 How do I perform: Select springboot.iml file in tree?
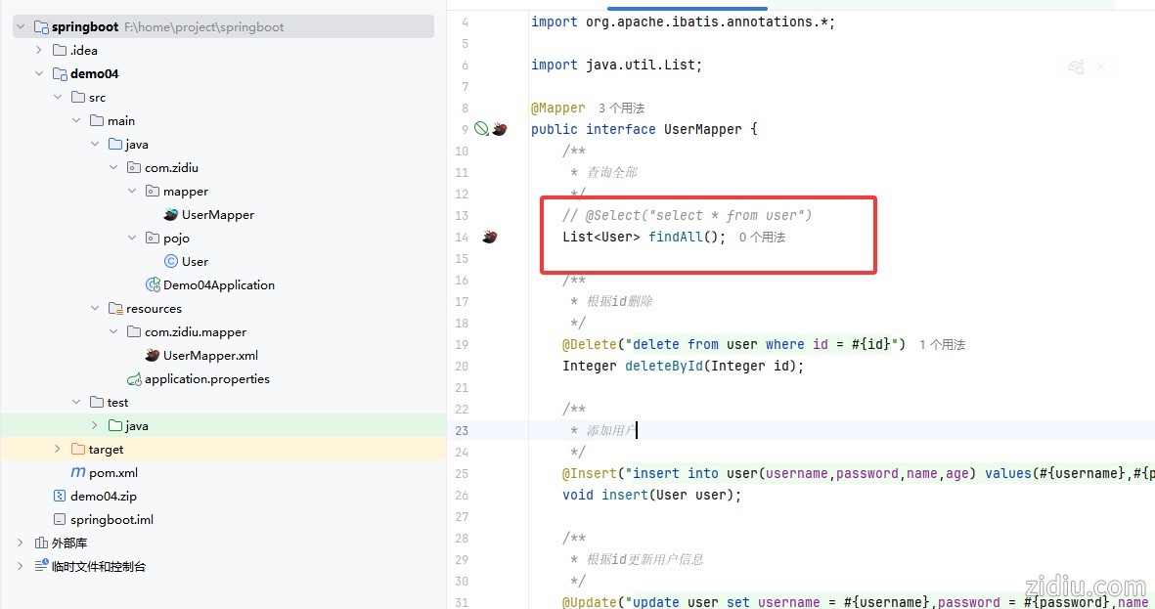[111, 520]
